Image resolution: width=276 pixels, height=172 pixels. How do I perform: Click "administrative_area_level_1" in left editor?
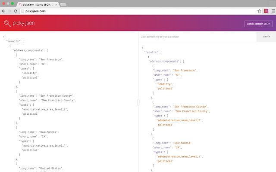point(44,146)
